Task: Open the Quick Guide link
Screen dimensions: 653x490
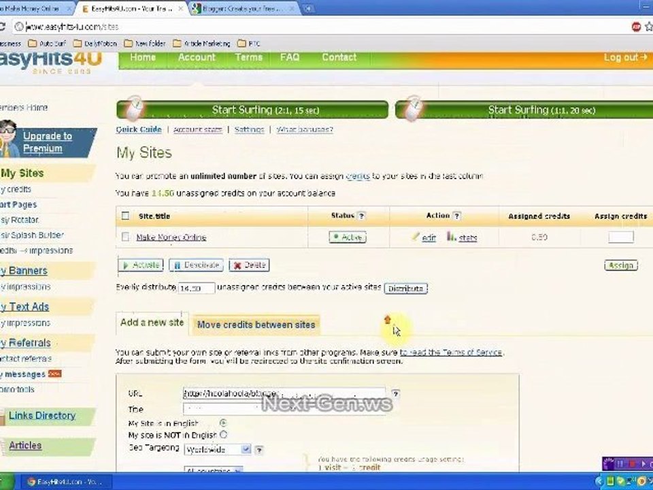Action: point(139,129)
